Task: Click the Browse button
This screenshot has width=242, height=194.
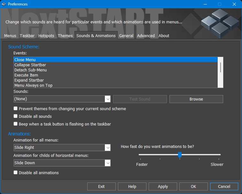Action: click(x=196, y=99)
